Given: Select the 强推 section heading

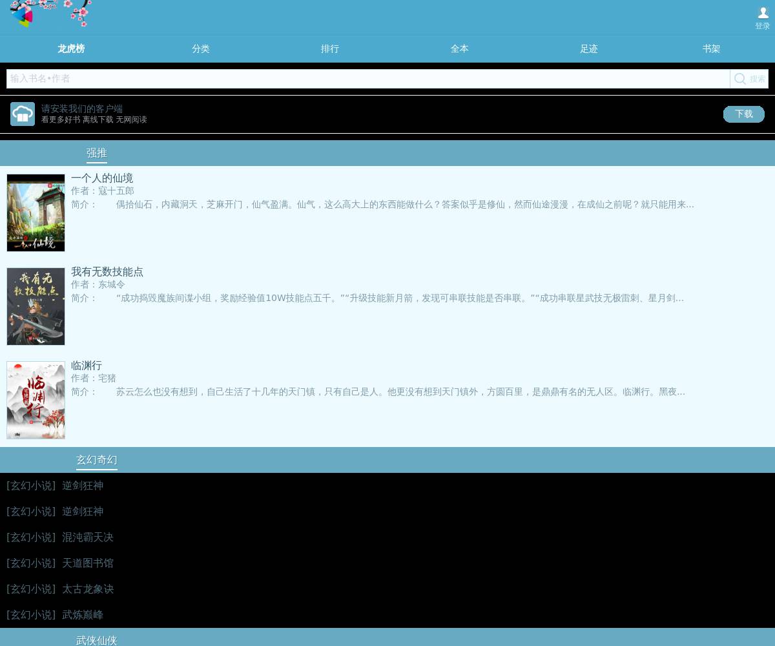Looking at the screenshot, I should pyautogui.click(x=97, y=153).
